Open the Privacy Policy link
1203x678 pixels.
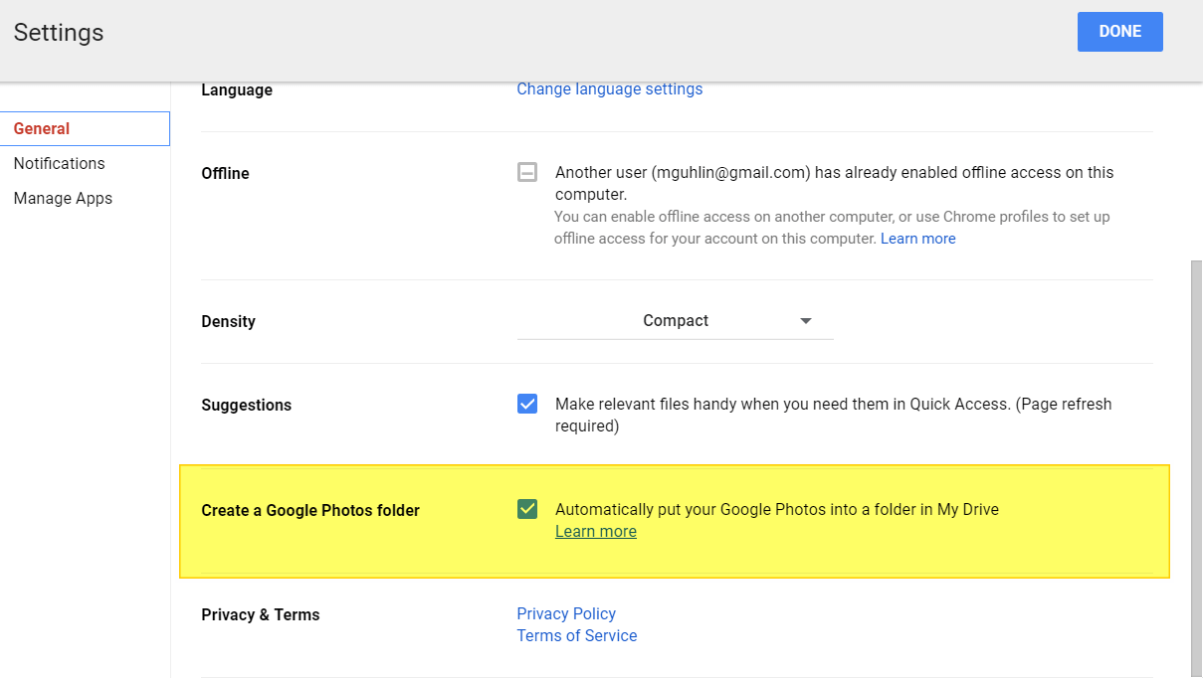pos(566,613)
